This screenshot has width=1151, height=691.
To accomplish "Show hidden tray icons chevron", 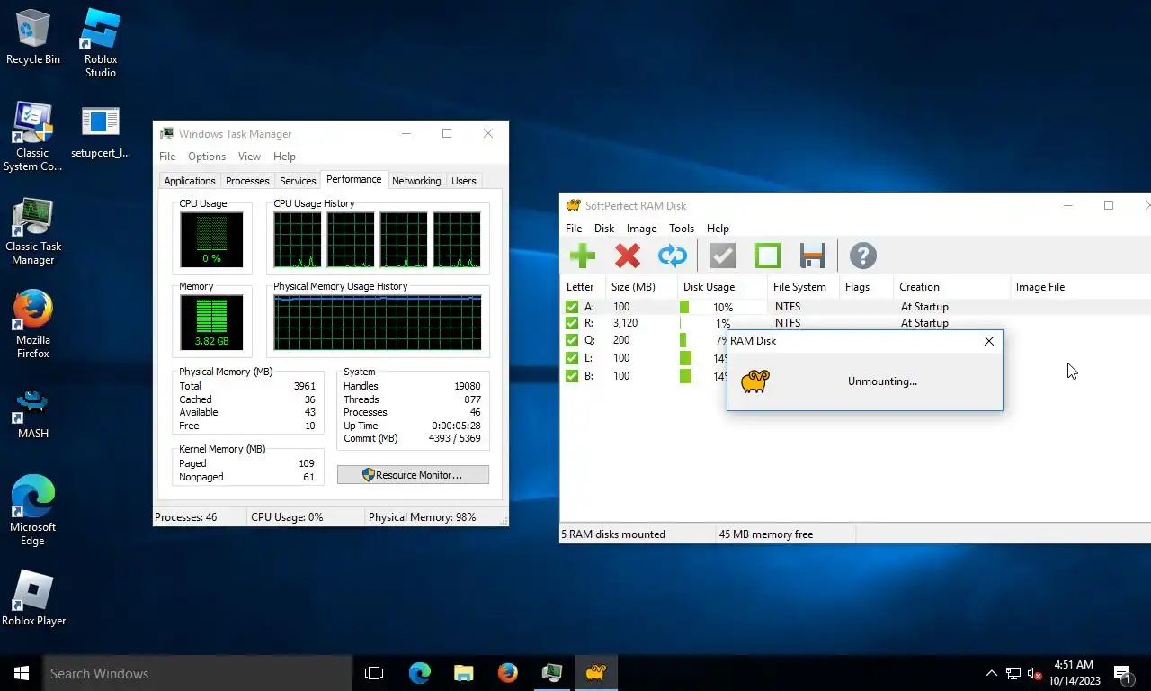I will (992, 673).
